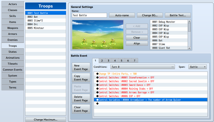214x122 pixels.
Task: Click Copy Event Page button
Action: point(81,78)
